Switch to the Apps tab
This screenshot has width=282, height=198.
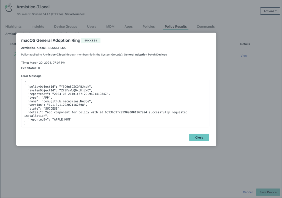pos(128,26)
